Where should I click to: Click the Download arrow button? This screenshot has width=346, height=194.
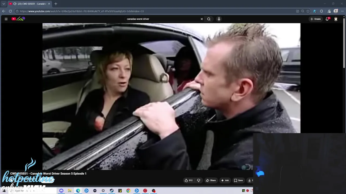coord(250,180)
